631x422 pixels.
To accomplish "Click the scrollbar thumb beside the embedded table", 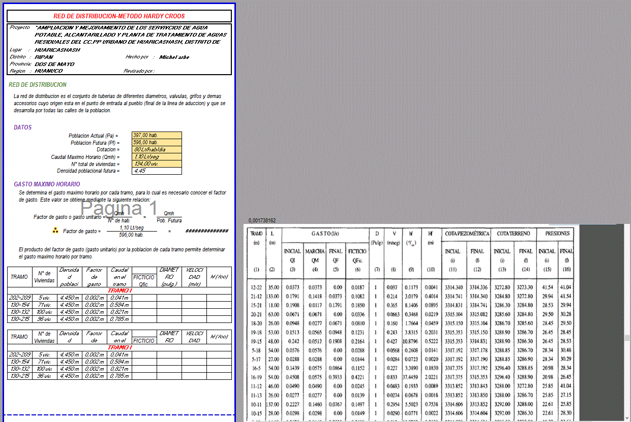I will click(x=627, y=338).
